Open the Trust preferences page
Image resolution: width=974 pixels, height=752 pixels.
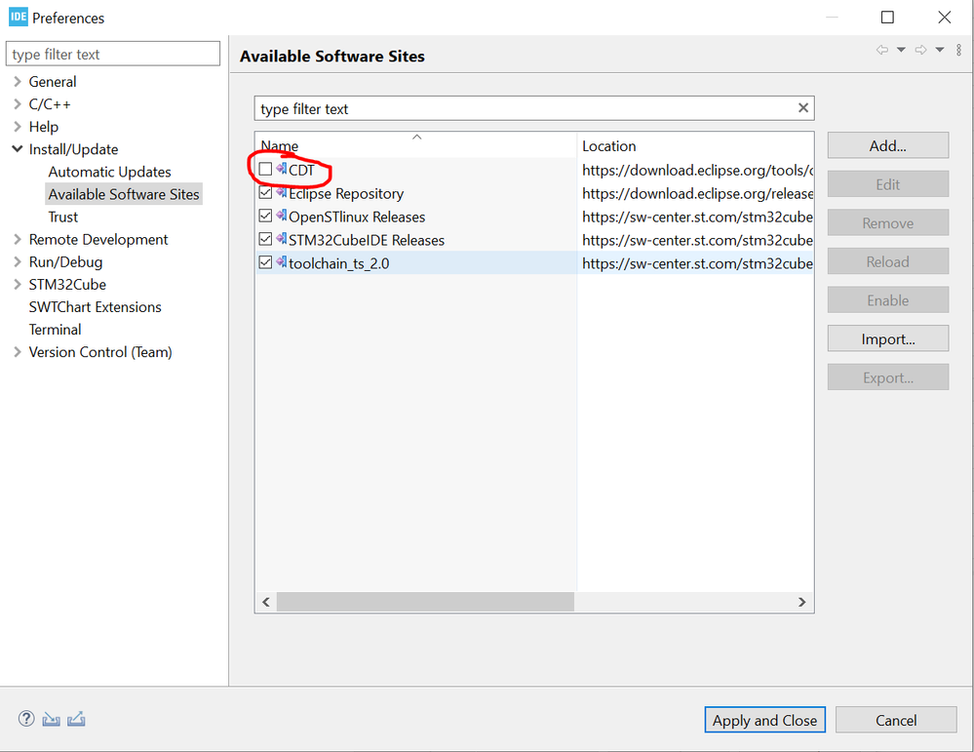(x=62, y=217)
